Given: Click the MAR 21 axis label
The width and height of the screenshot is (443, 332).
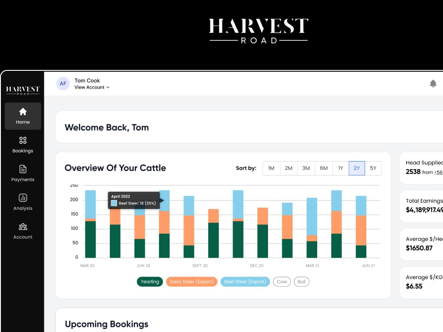Looking at the screenshot, I should (312, 266).
